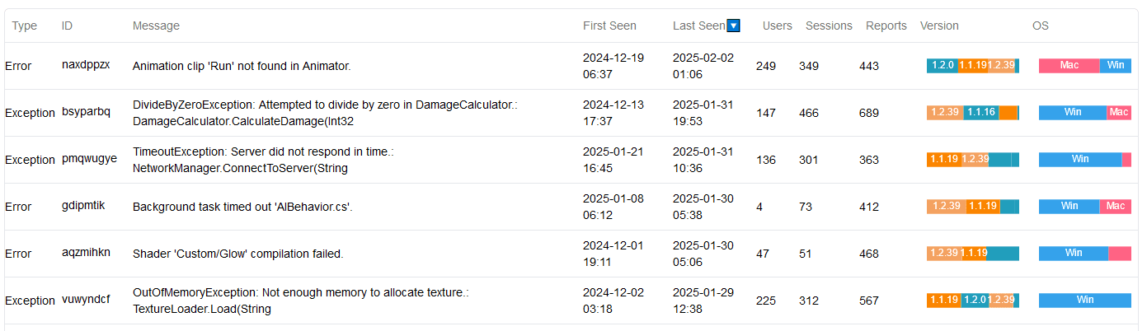Select Shader 'Custom/Glow' compilation failed message
This screenshot has width=1147, height=331.
(x=238, y=254)
